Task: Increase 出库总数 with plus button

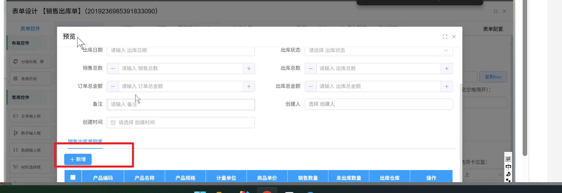Action: [x=446, y=68]
